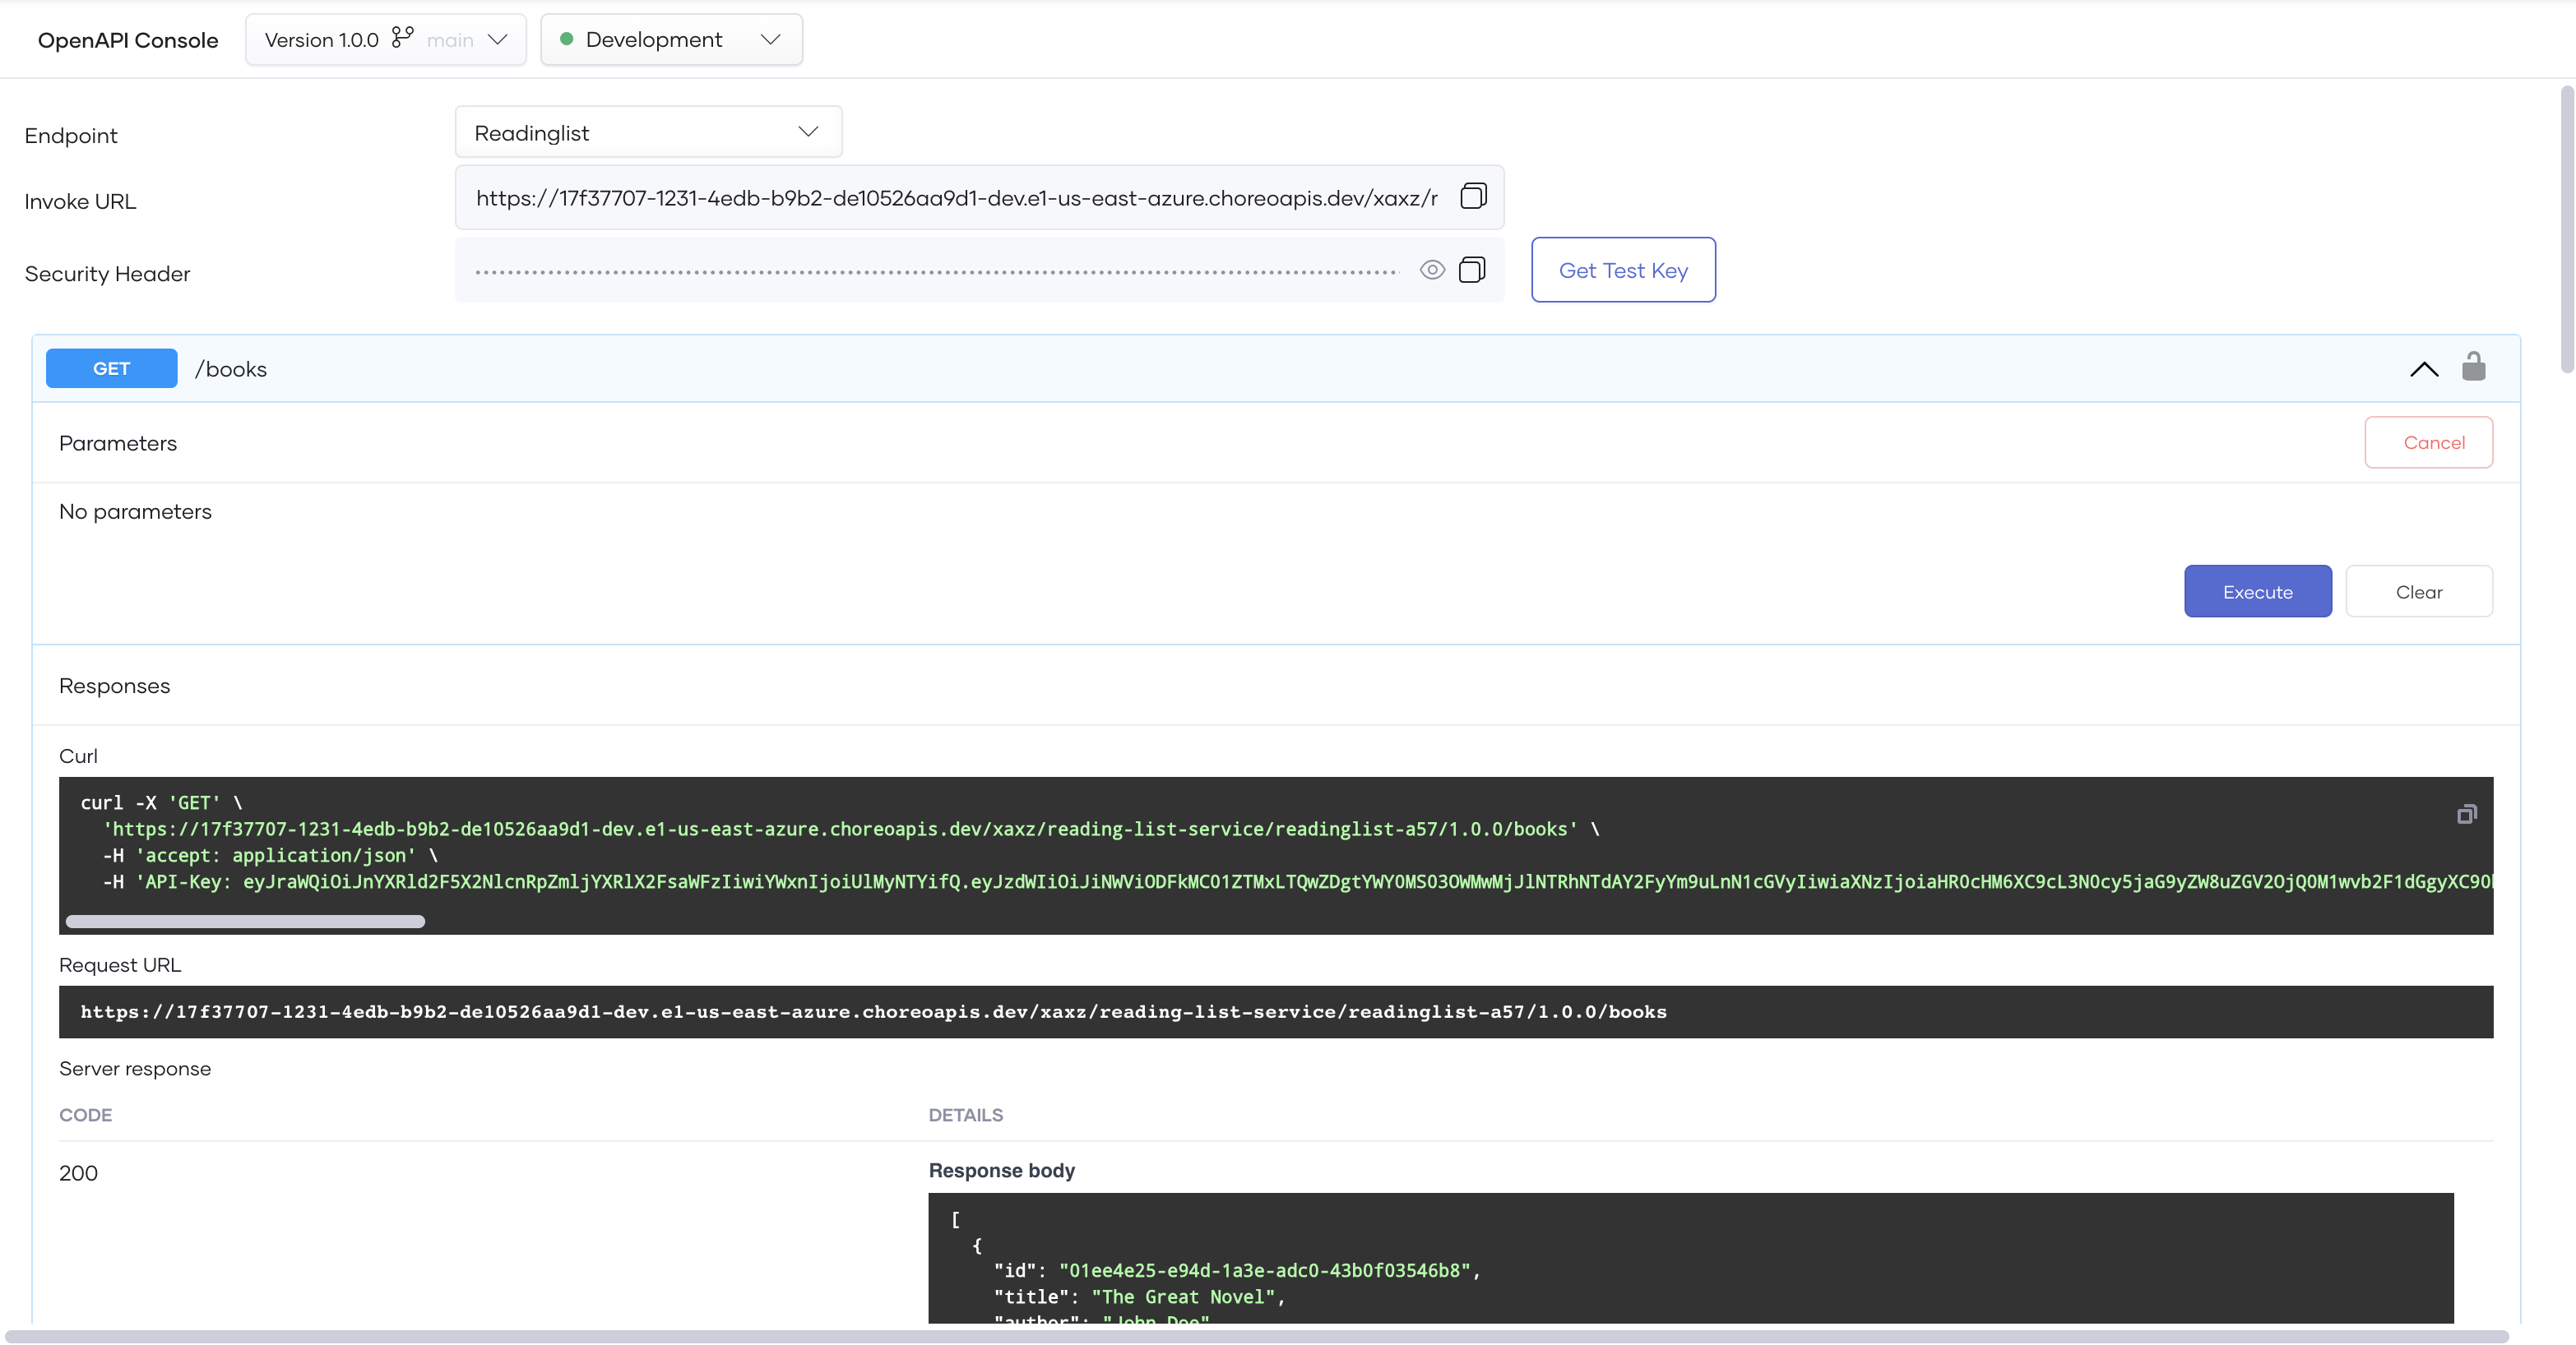Copy the Security Header value

[1472, 270]
